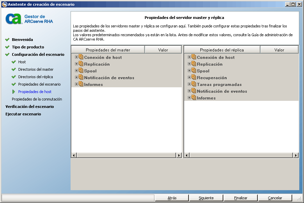The image size is (304, 203).
Task: Click the réplica Replicación folder icon
Action: point(194,64)
